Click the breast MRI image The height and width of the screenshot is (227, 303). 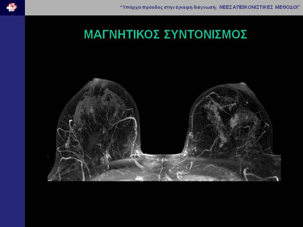click(164, 130)
